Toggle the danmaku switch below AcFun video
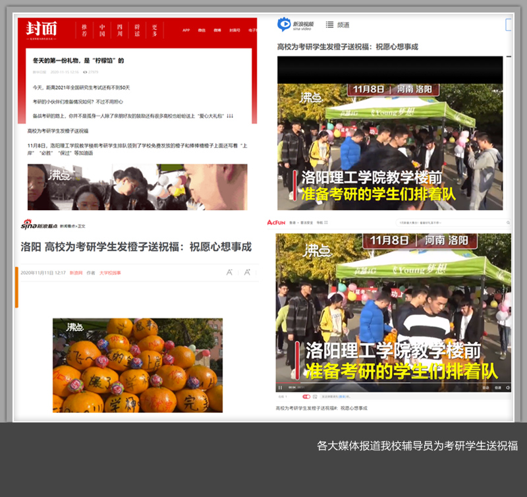Image resolution: width=527 pixels, height=497 pixels. 306,397
